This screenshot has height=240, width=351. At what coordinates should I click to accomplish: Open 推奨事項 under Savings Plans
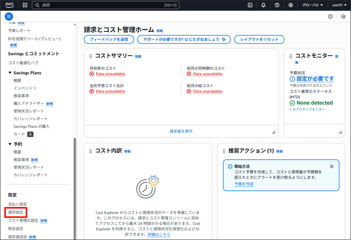21,96
